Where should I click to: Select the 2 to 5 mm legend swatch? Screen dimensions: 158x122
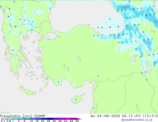pyautogui.click(x=21, y=119)
